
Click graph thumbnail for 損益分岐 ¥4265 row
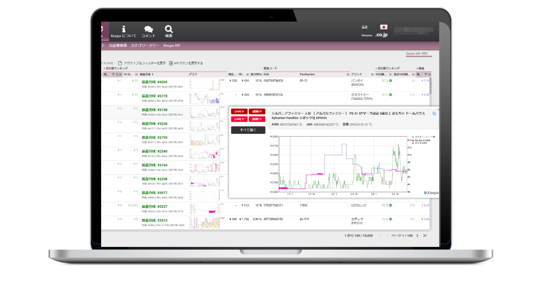[205, 85]
